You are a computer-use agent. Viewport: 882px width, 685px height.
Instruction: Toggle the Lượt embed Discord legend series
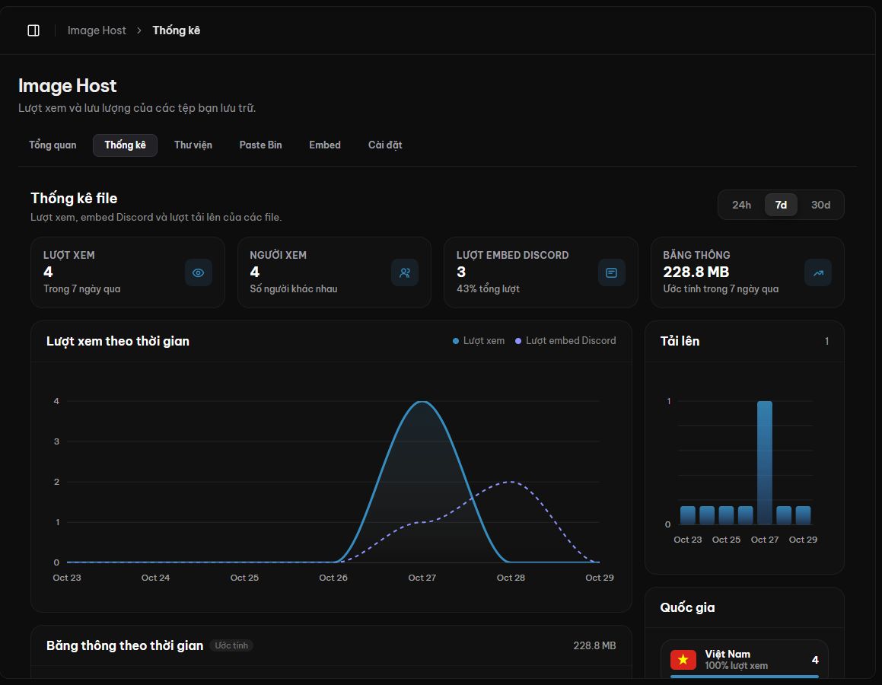point(565,341)
